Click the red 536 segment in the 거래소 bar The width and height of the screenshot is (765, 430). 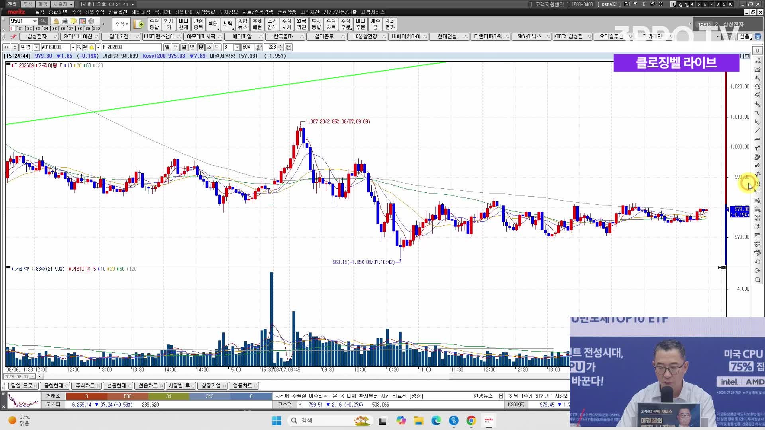tap(127, 396)
